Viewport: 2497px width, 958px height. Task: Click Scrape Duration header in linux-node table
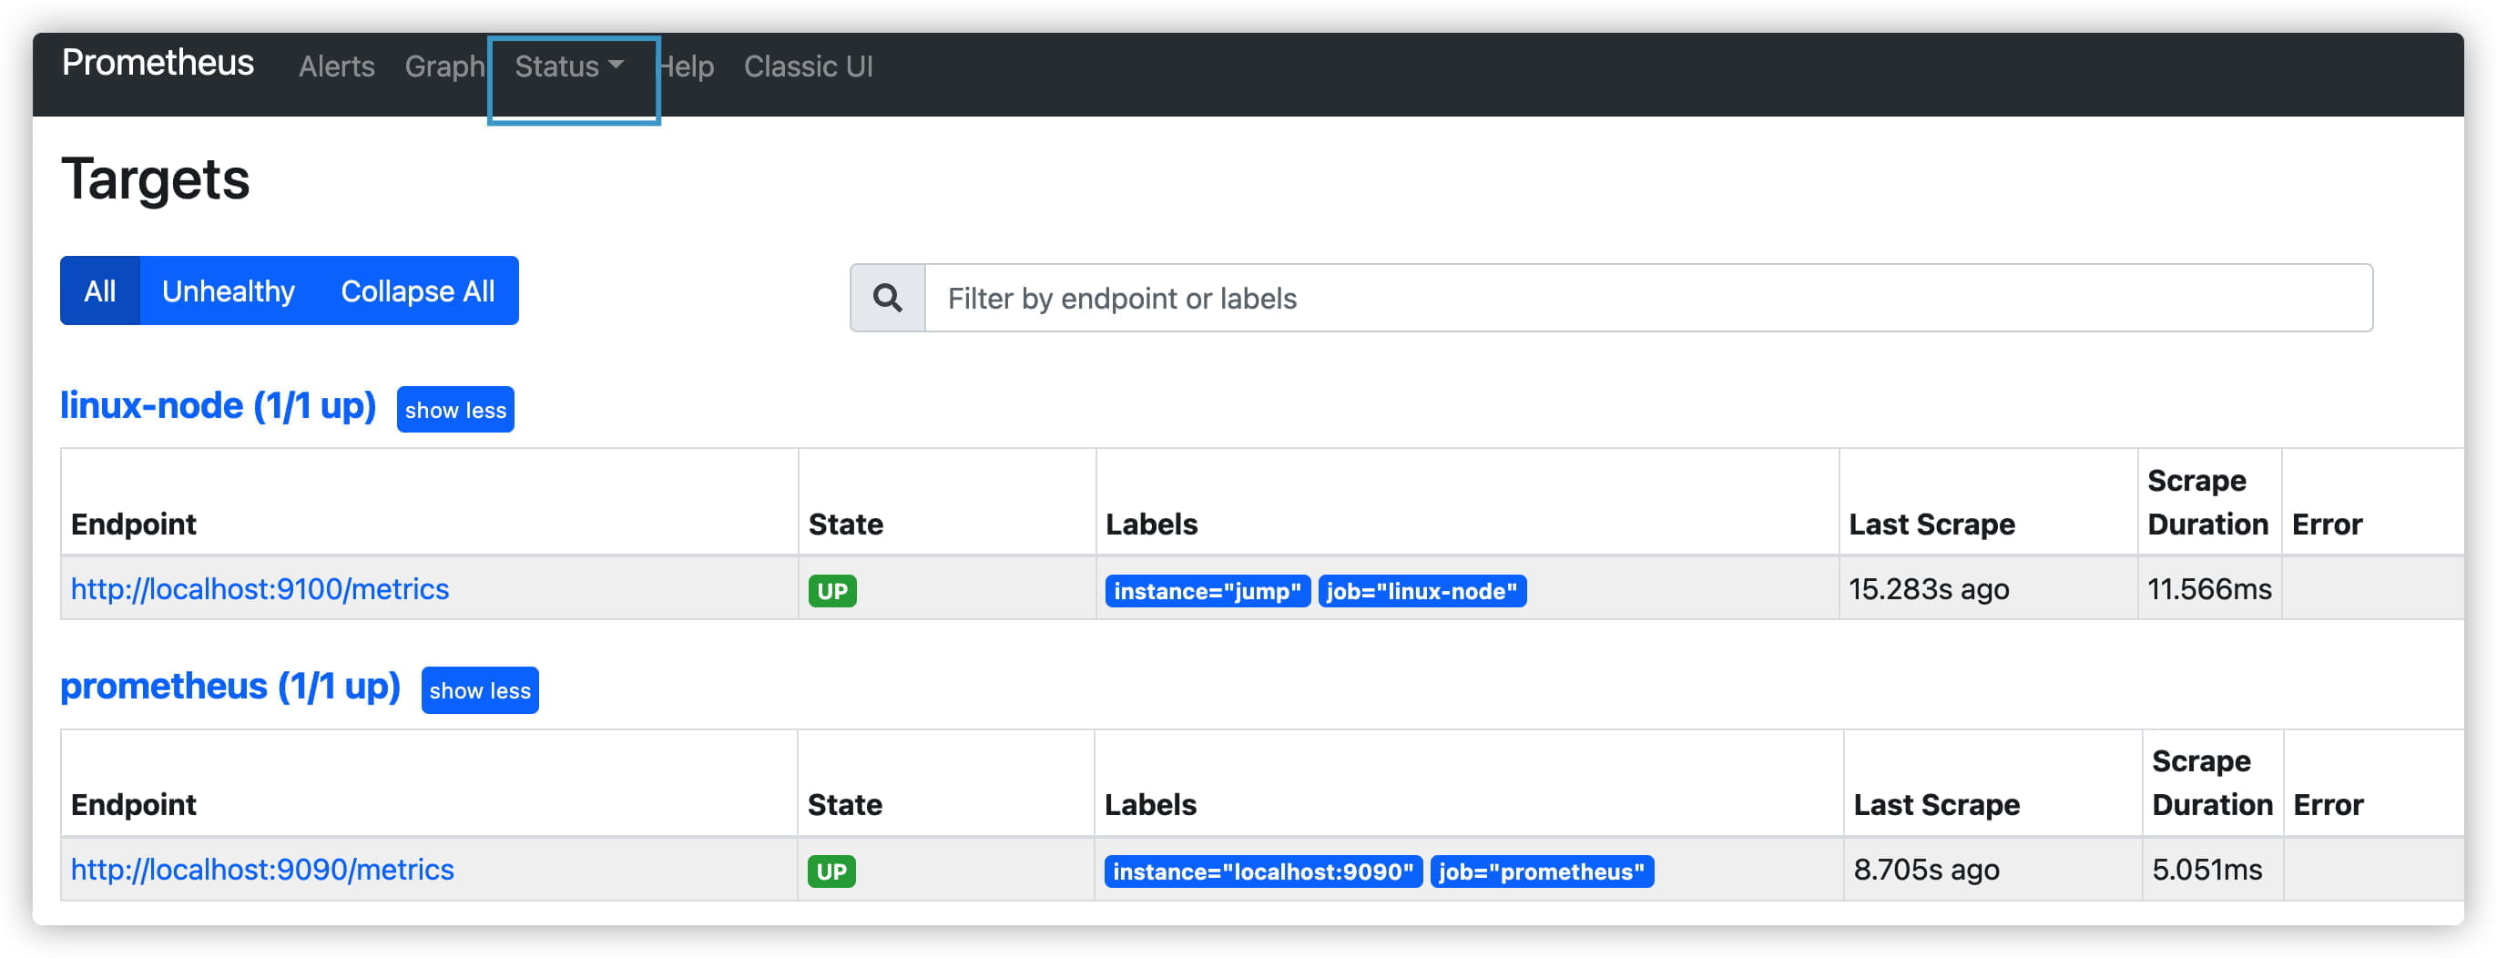(x=2208, y=503)
